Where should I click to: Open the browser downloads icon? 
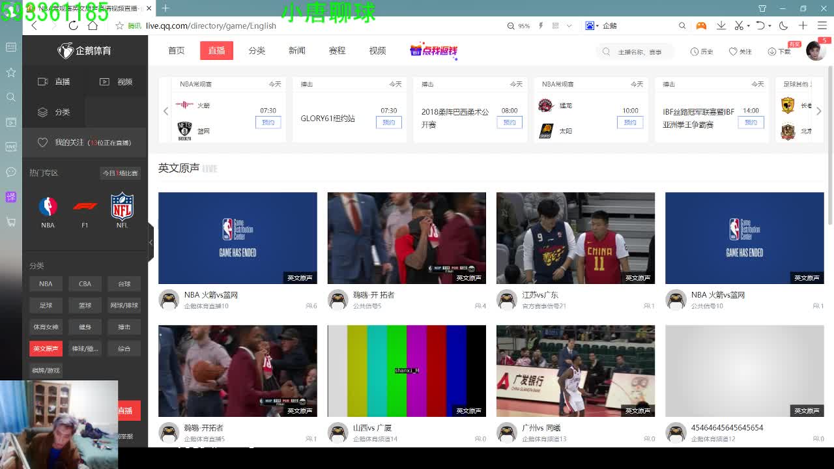[x=721, y=25]
